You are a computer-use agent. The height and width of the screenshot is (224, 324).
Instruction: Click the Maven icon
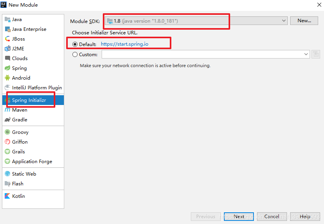point(7,110)
